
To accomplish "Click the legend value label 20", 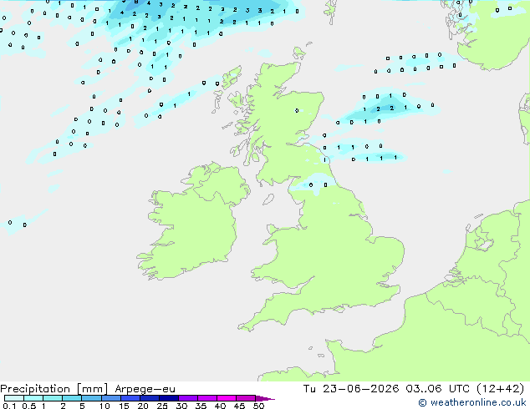I will coord(143,406).
